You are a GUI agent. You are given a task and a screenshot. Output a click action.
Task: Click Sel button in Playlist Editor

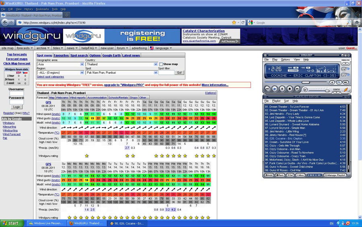[x=290, y=175]
